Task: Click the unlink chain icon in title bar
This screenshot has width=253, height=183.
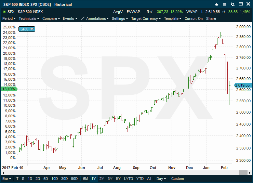Action: [232, 4]
